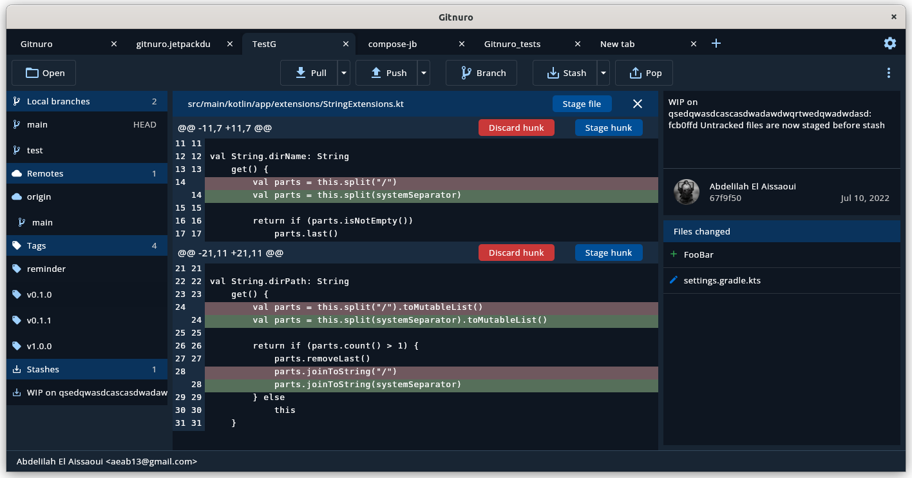Close the compose-jb tab

pyautogui.click(x=462, y=44)
